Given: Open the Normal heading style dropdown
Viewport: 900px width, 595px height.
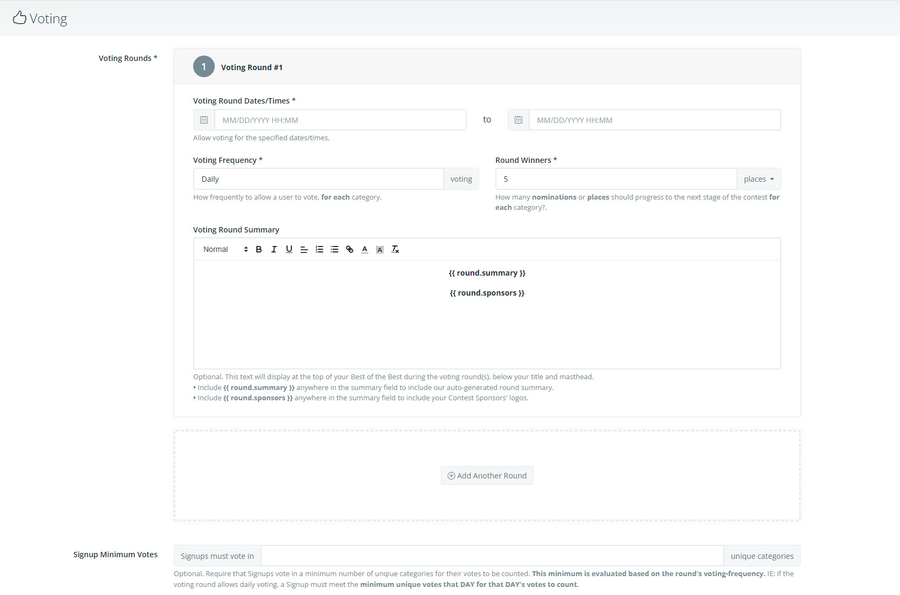Looking at the screenshot, I should click(x=225, y=249).
